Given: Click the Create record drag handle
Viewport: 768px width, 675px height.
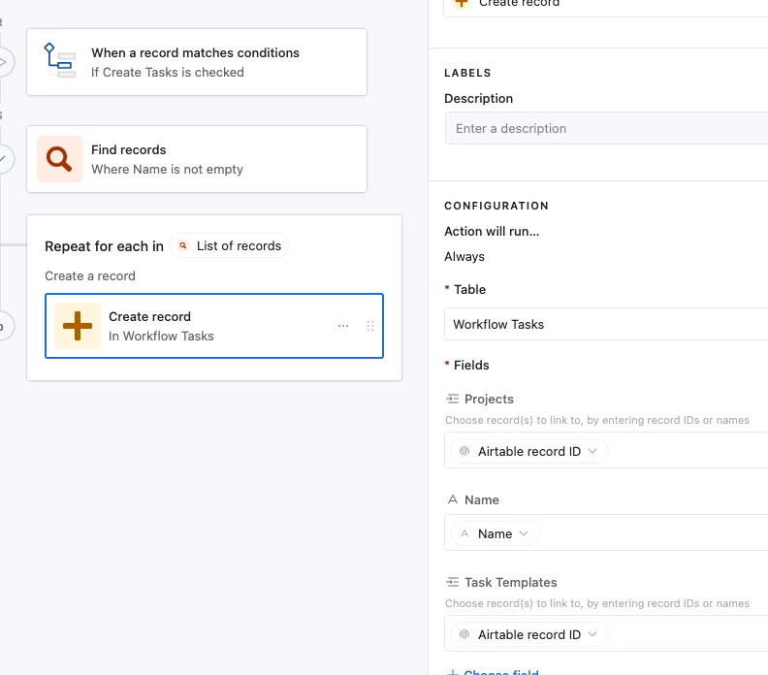Looking at the screenshot, I should tap(369, 326).
